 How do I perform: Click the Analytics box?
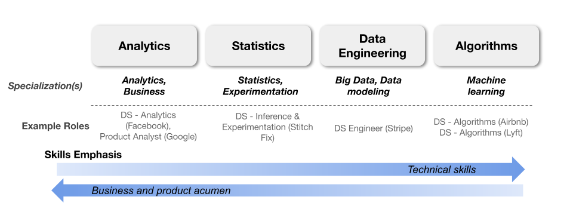144,46
